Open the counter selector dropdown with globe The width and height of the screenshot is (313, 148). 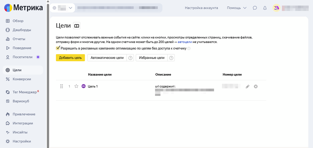pos(63,8)
